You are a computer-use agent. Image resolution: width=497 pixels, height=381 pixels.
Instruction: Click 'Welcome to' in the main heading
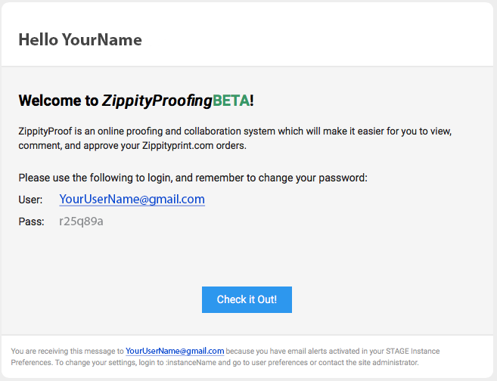58,101
